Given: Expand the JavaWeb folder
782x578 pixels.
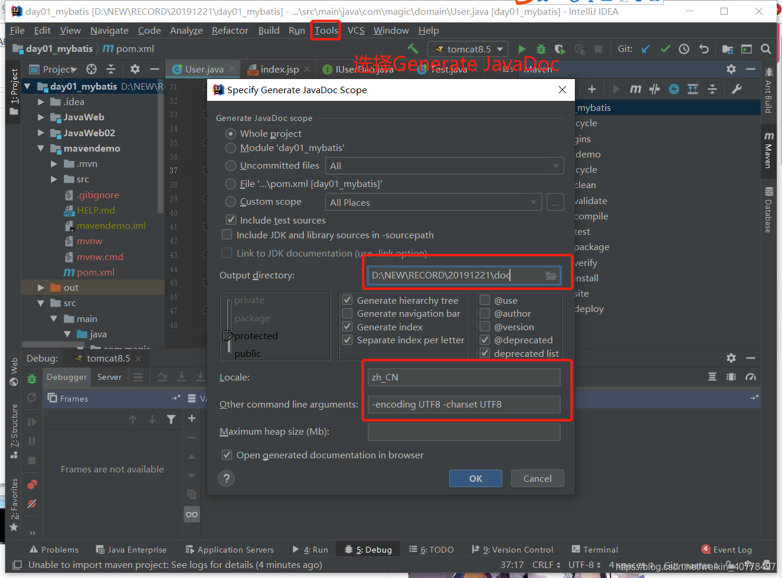Looking at the screenshot, I should tap(41, 117).
